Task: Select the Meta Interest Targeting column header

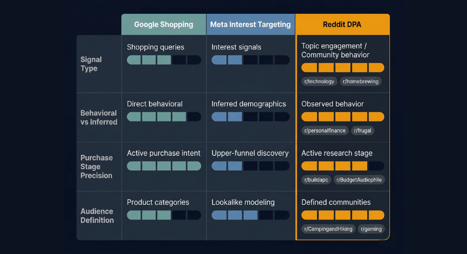Action: [x=250, y=24]
